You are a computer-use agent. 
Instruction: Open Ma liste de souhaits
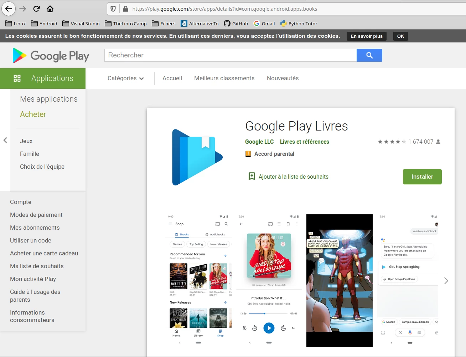pyautogui.click(x=37, y=266)
